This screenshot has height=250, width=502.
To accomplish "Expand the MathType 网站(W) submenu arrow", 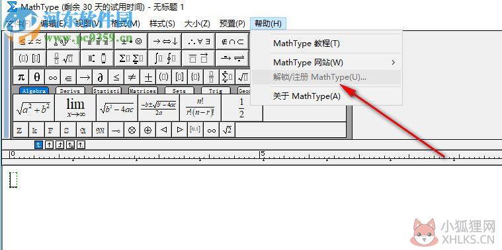I will (394, 62).
